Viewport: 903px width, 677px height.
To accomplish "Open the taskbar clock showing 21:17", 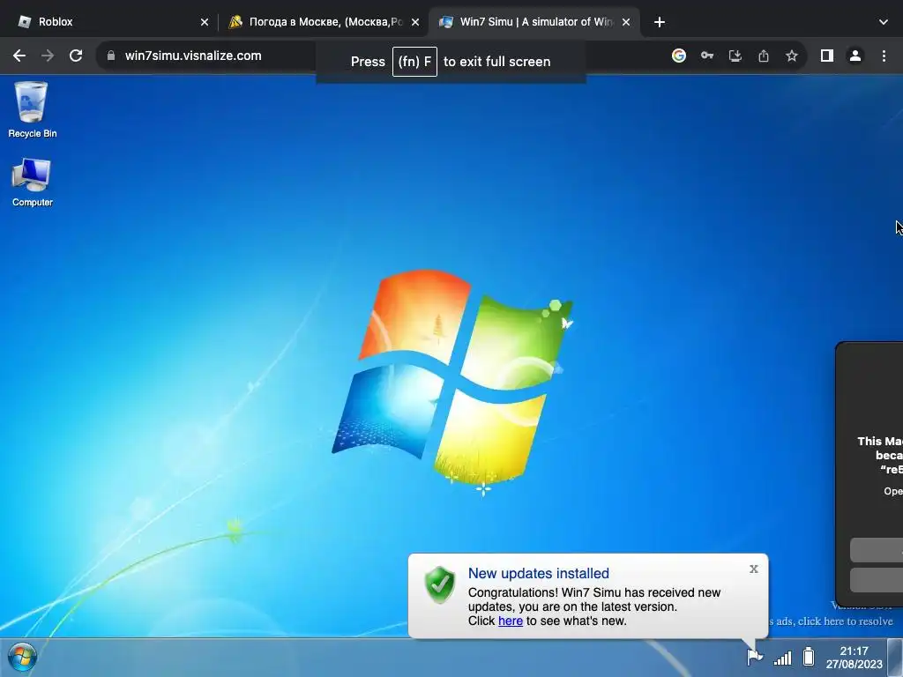I will 854,658.
